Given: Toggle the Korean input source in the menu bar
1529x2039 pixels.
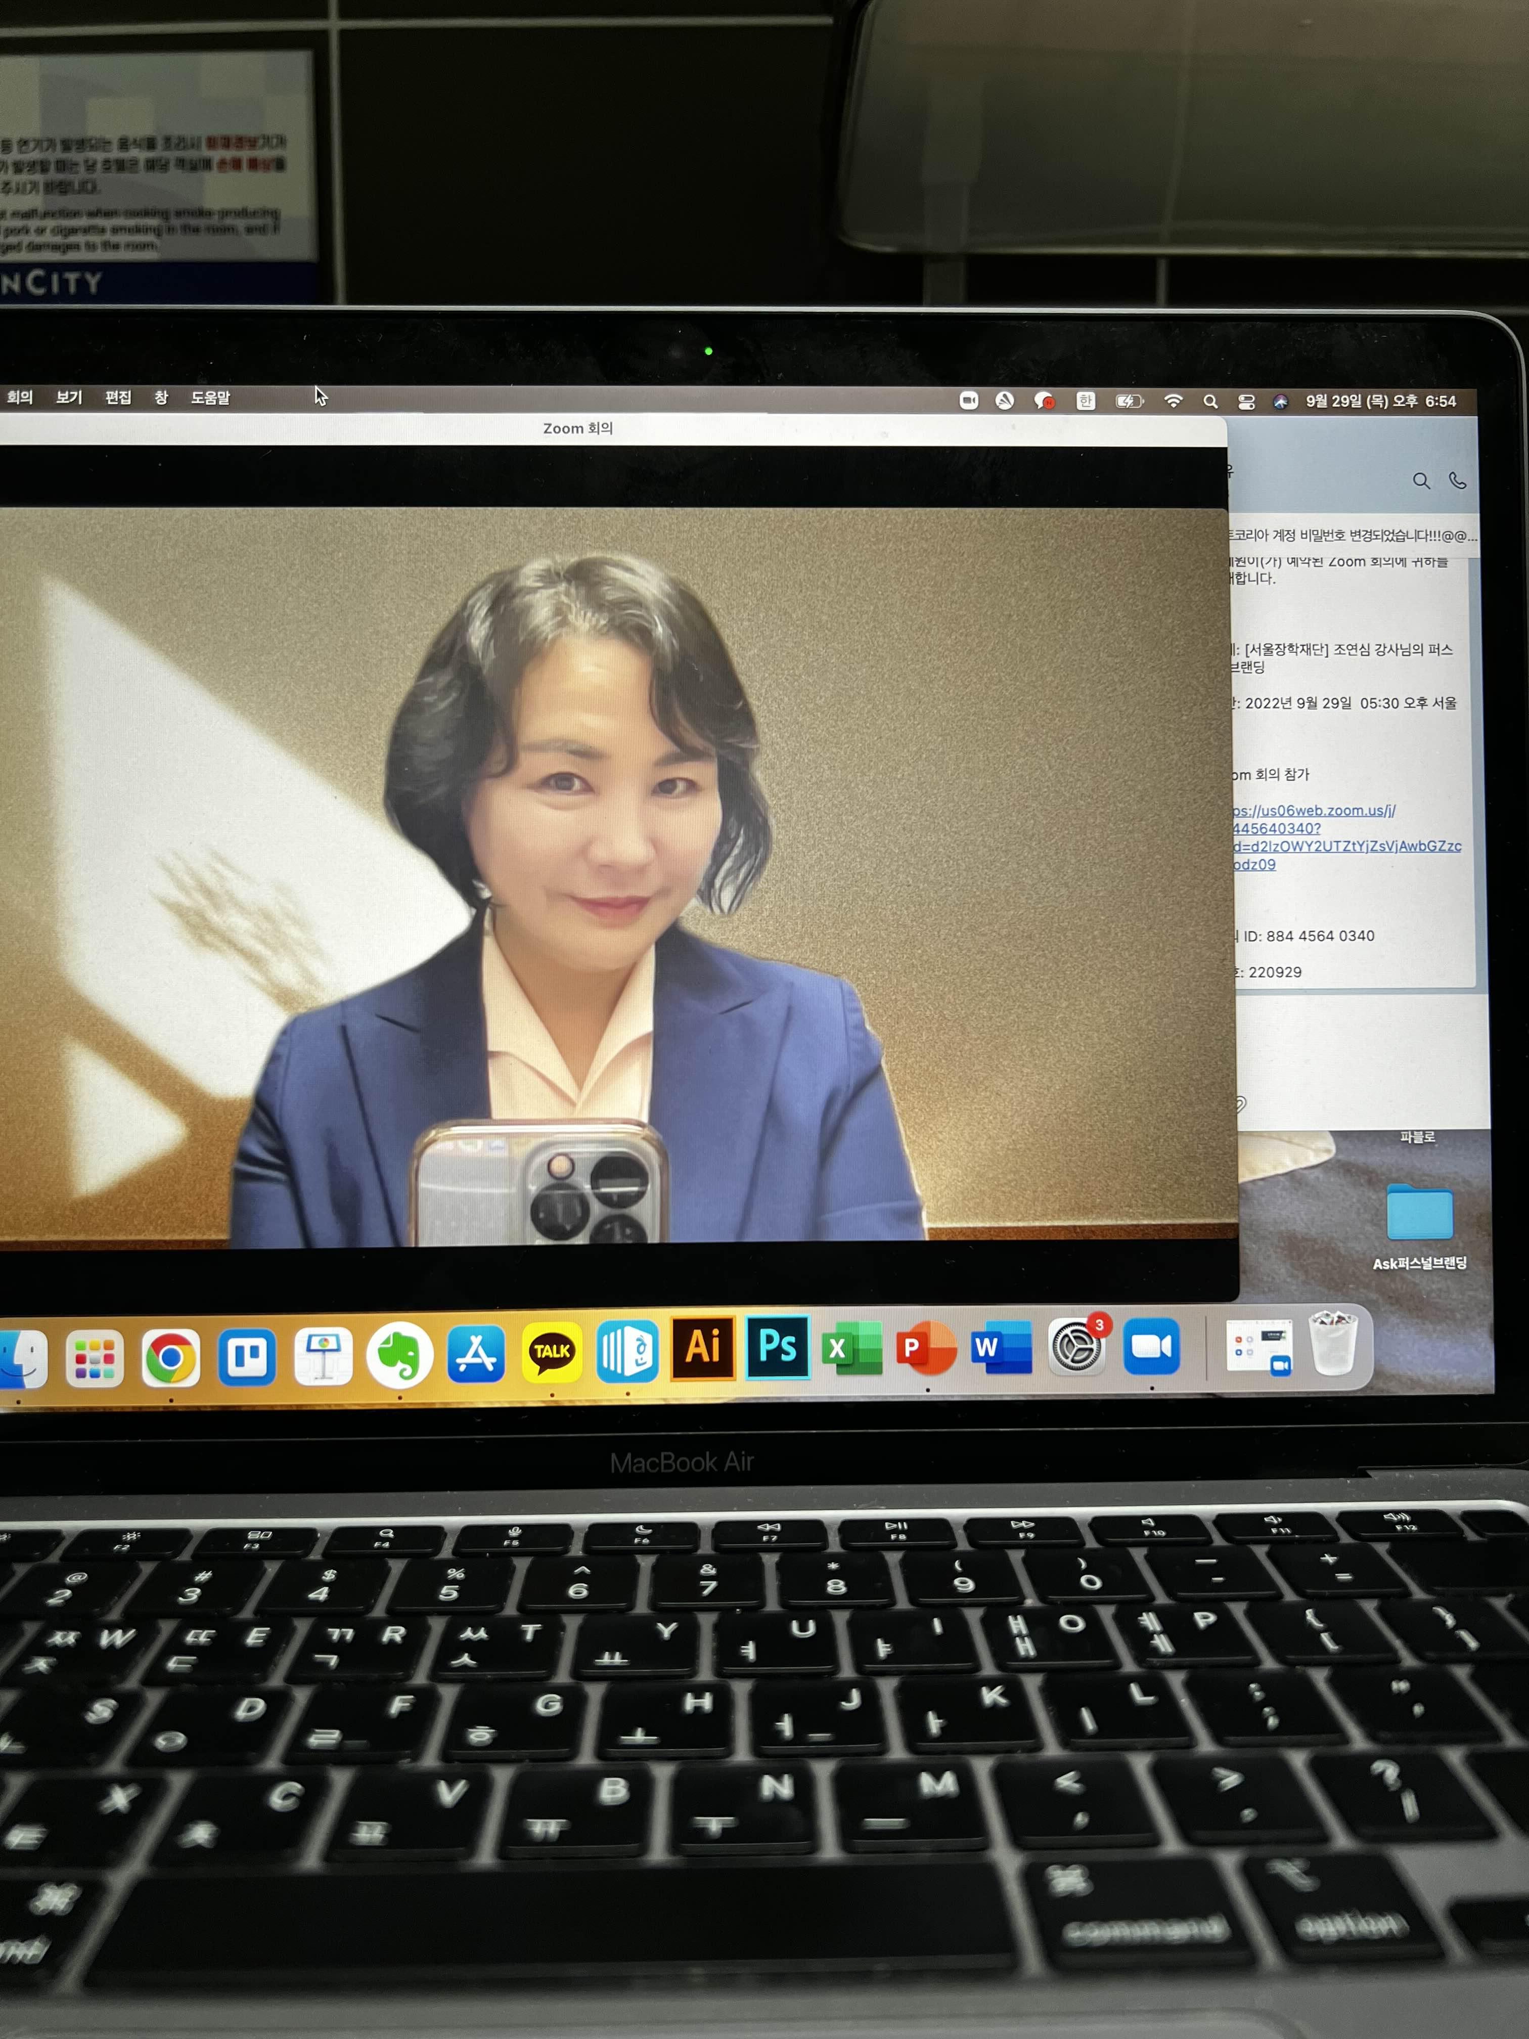Looking at the screenshot, I should [x=1086, y=401].
